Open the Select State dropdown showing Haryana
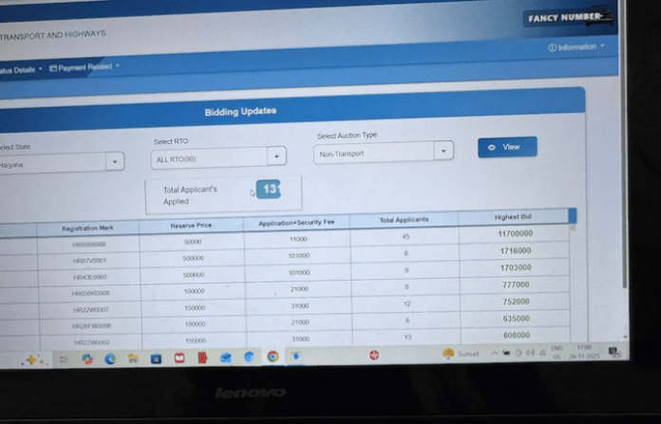This screenshot has width=661, height=424. click(60, 163)
